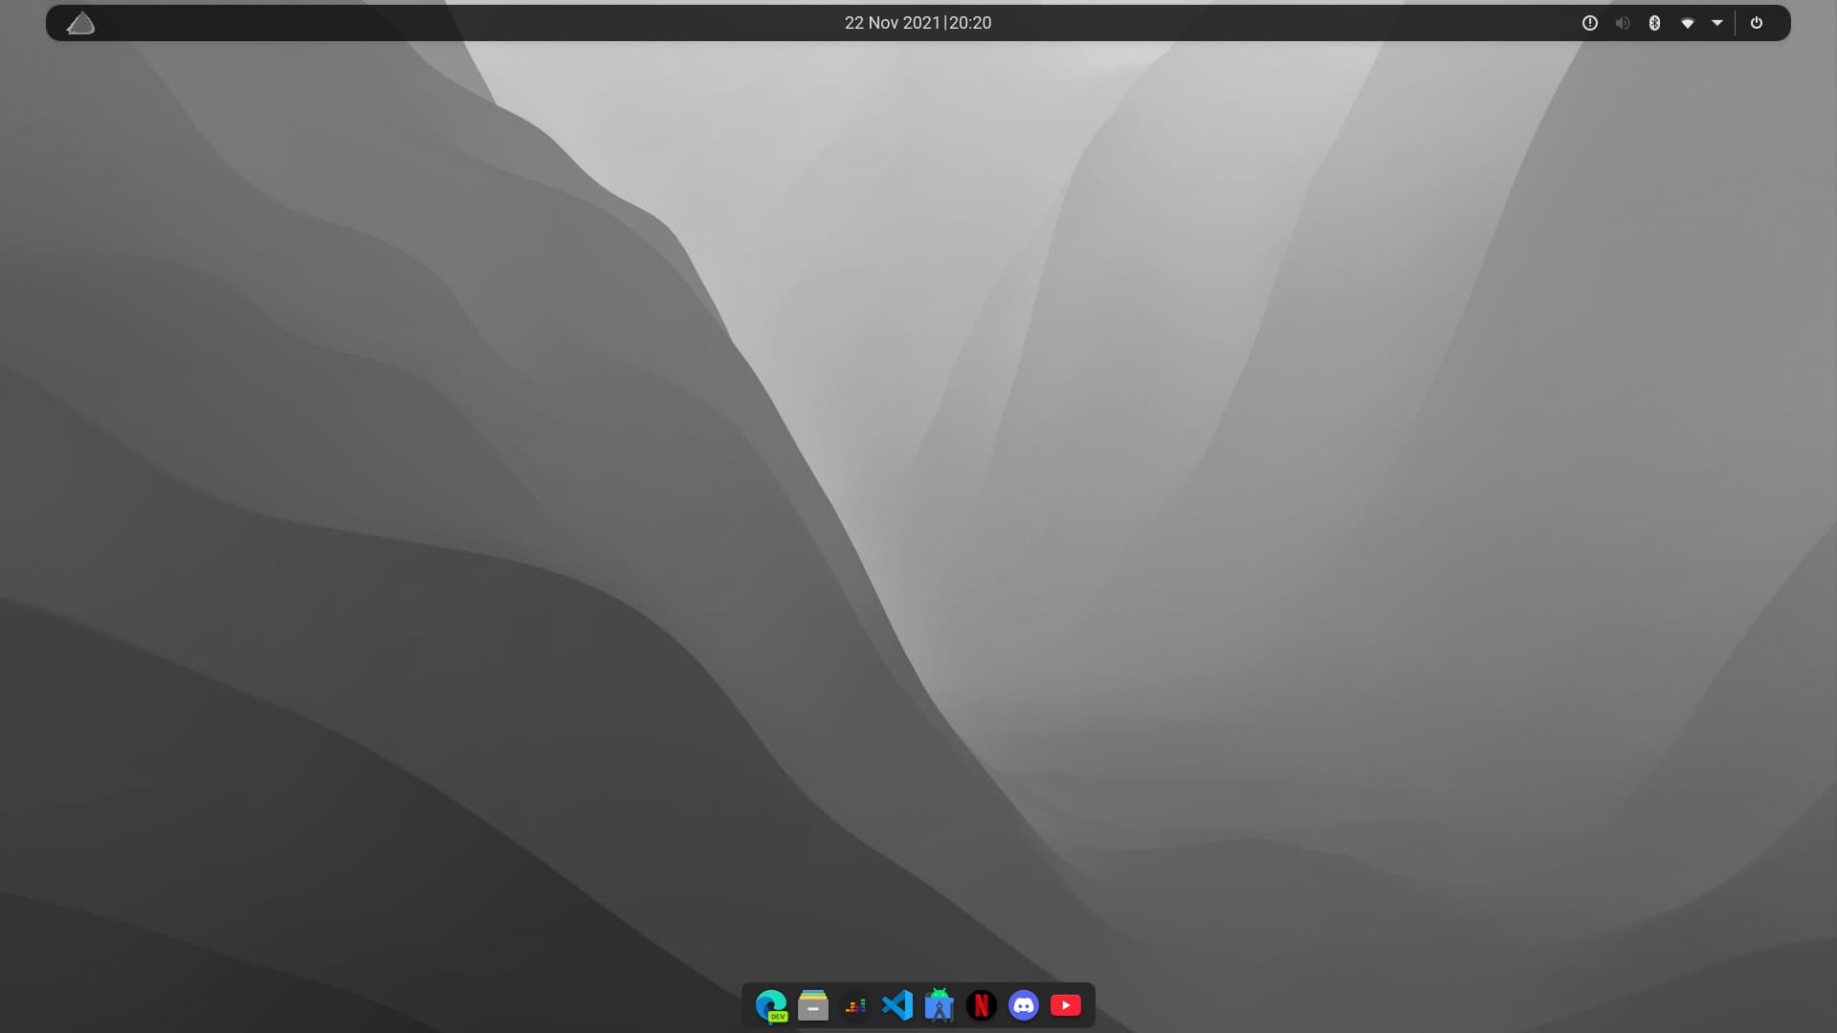Open the exclamation-mark notification indicator in panel
Image resolution: width=1837 pixels, height=1033 pixels.
(1590, 23)
